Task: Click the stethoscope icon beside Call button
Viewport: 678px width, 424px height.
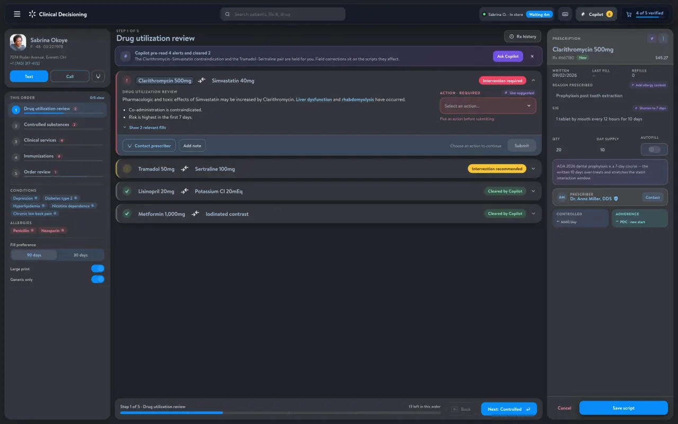Action: (x=98, y=76)
